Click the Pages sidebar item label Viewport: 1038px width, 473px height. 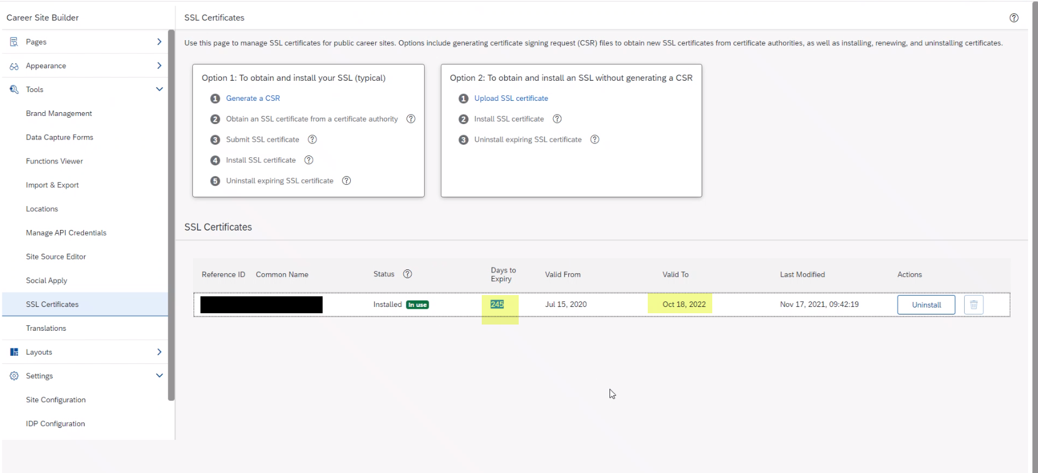(x=36, y=42)
